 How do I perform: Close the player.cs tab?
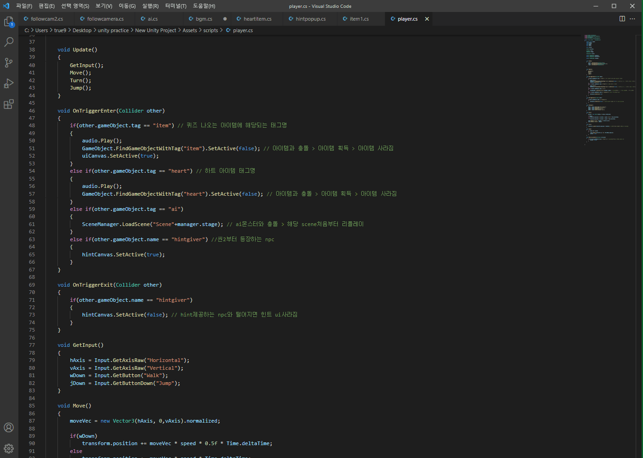tap(427, 19)
